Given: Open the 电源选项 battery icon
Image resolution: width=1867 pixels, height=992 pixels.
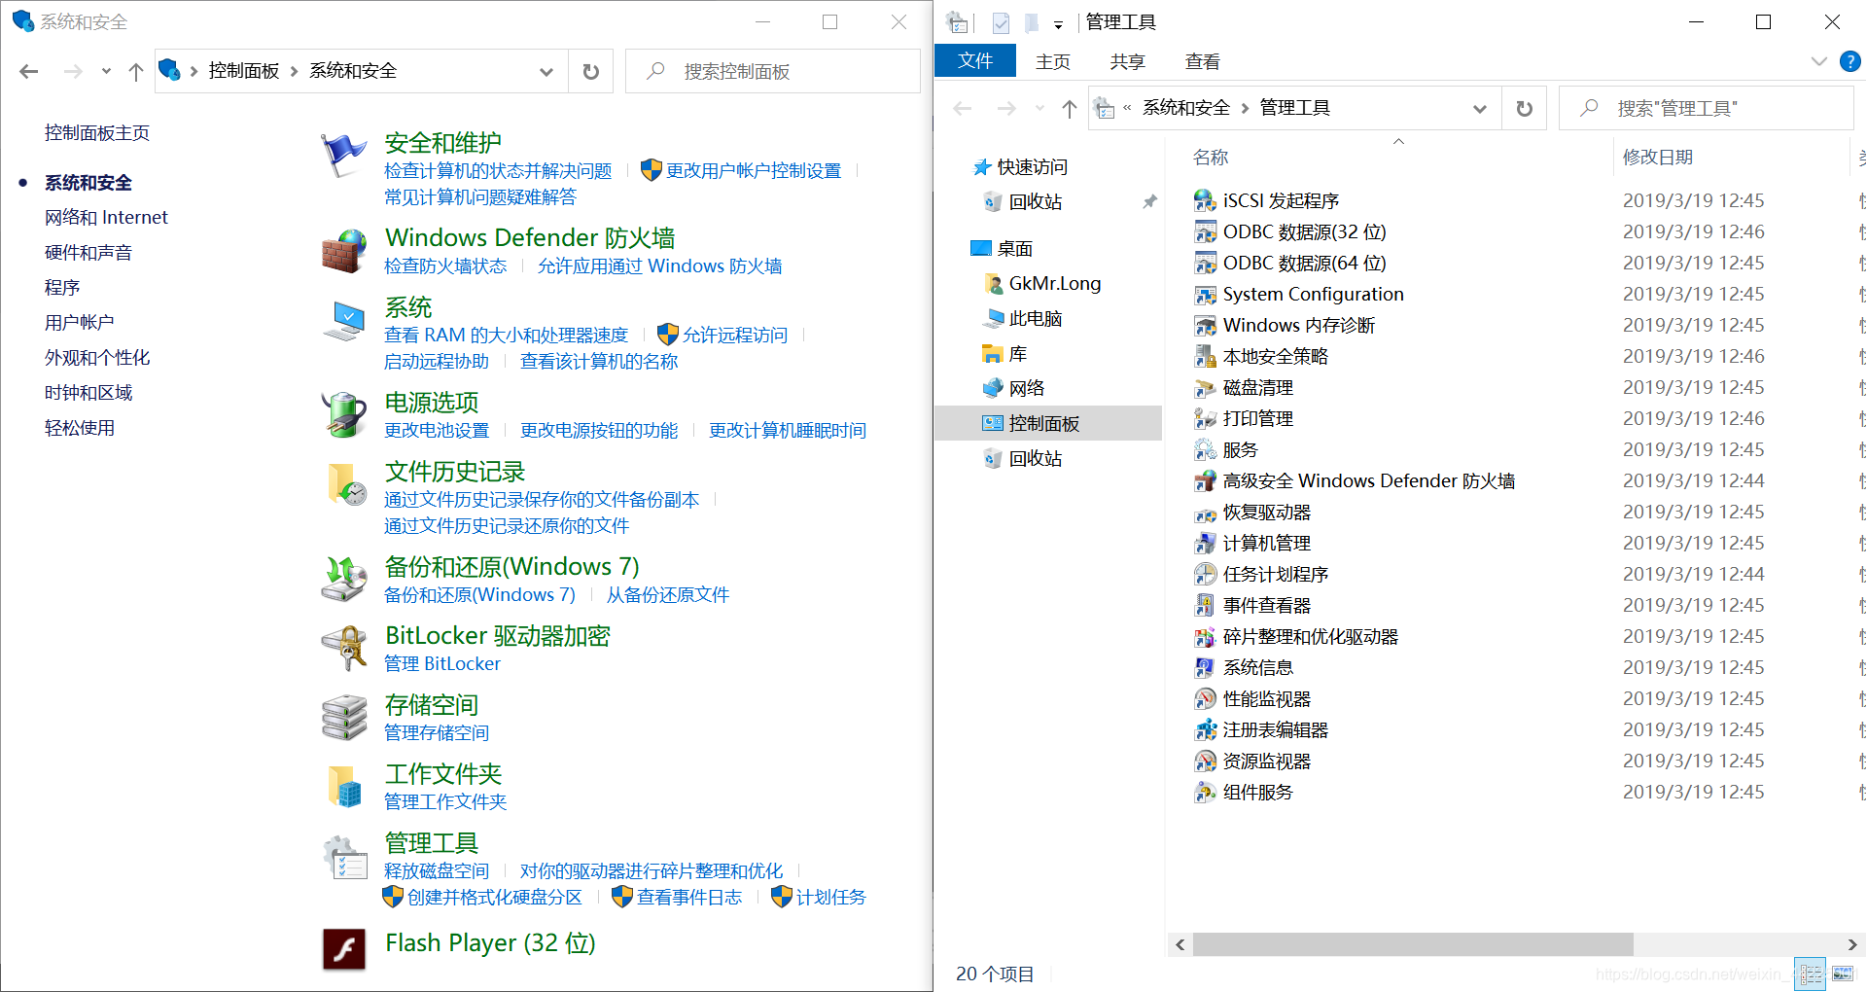Looking at the screenshot, I should pyautogui.click(x=343, y=415).
